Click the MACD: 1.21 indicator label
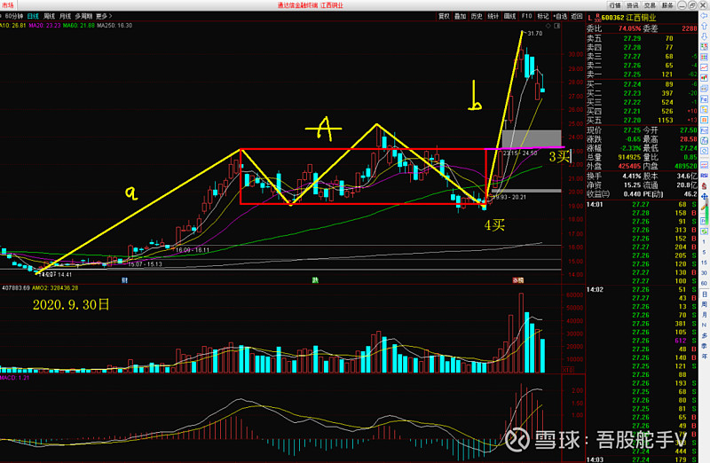This screenshot has width=710, height=463. [x=15, y=378]
